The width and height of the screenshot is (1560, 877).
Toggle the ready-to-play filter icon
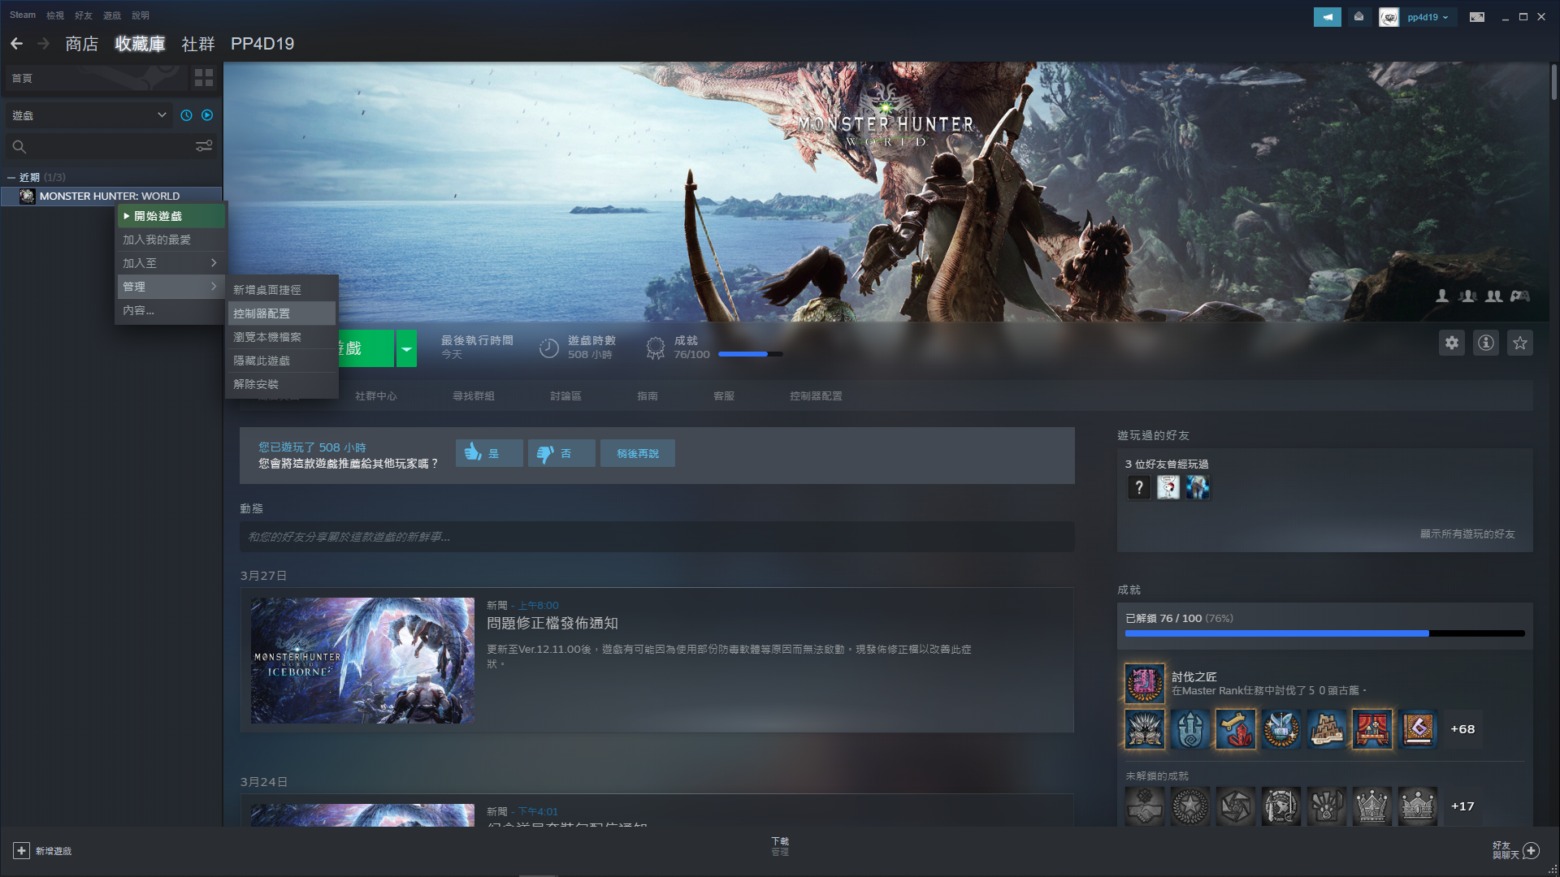coord(207,115)
